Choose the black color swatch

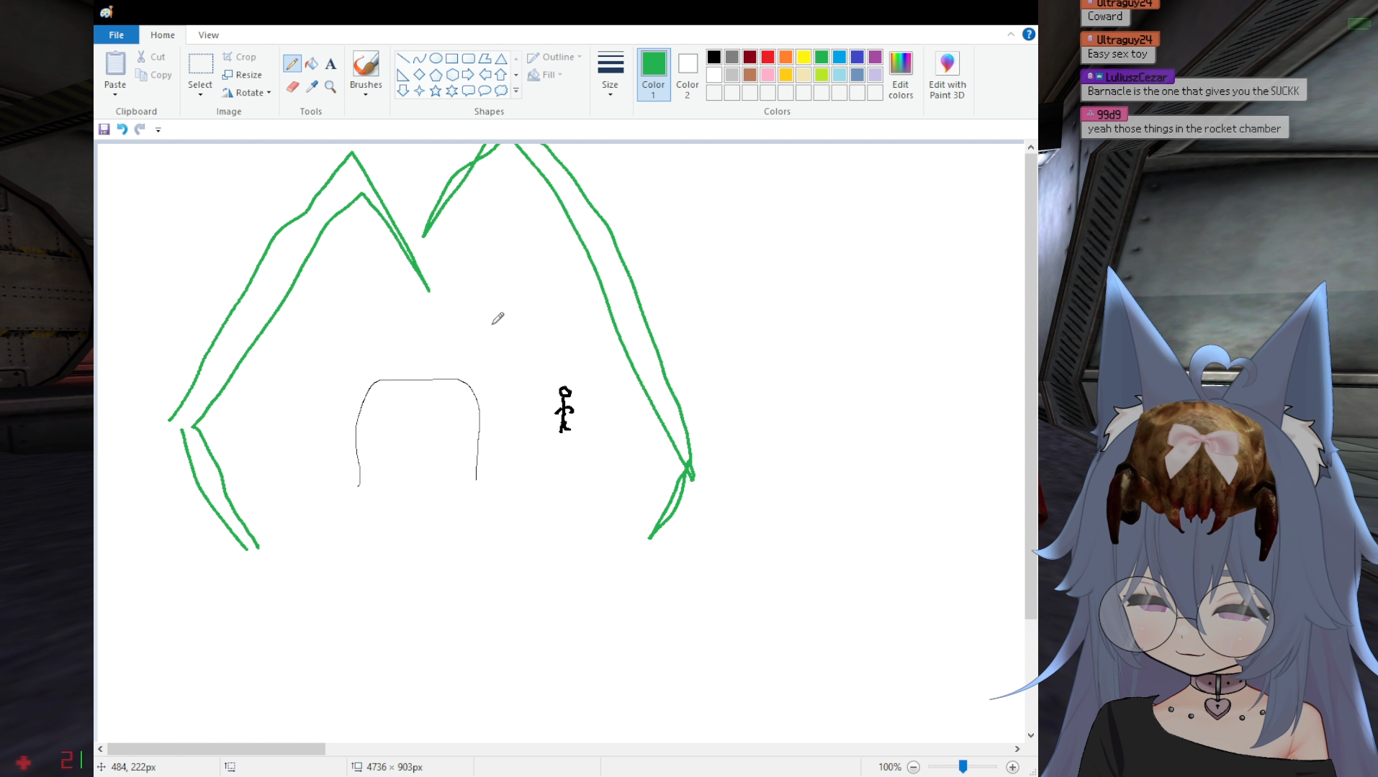pyautogui.click(x=714, y=57)
